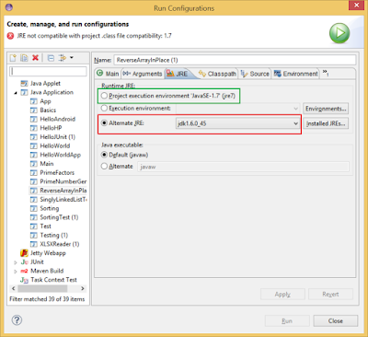Click the tree's horizontal scrollbar thumb

tap(42, 288)
